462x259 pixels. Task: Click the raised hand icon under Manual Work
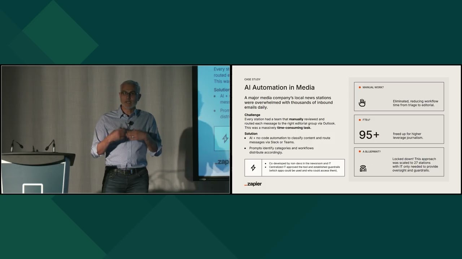(362, 103)
